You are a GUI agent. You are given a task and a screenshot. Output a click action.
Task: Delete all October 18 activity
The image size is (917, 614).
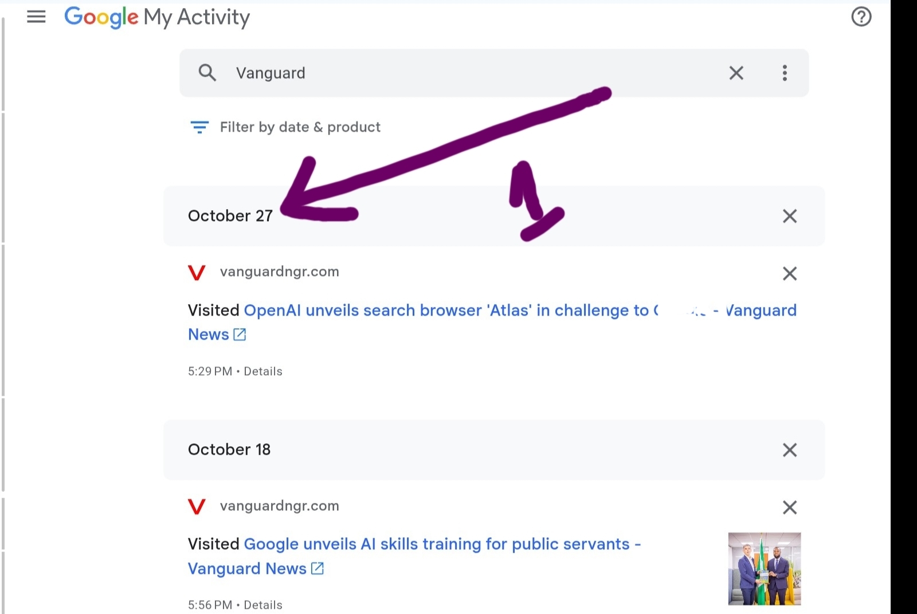tap(790, 450)
